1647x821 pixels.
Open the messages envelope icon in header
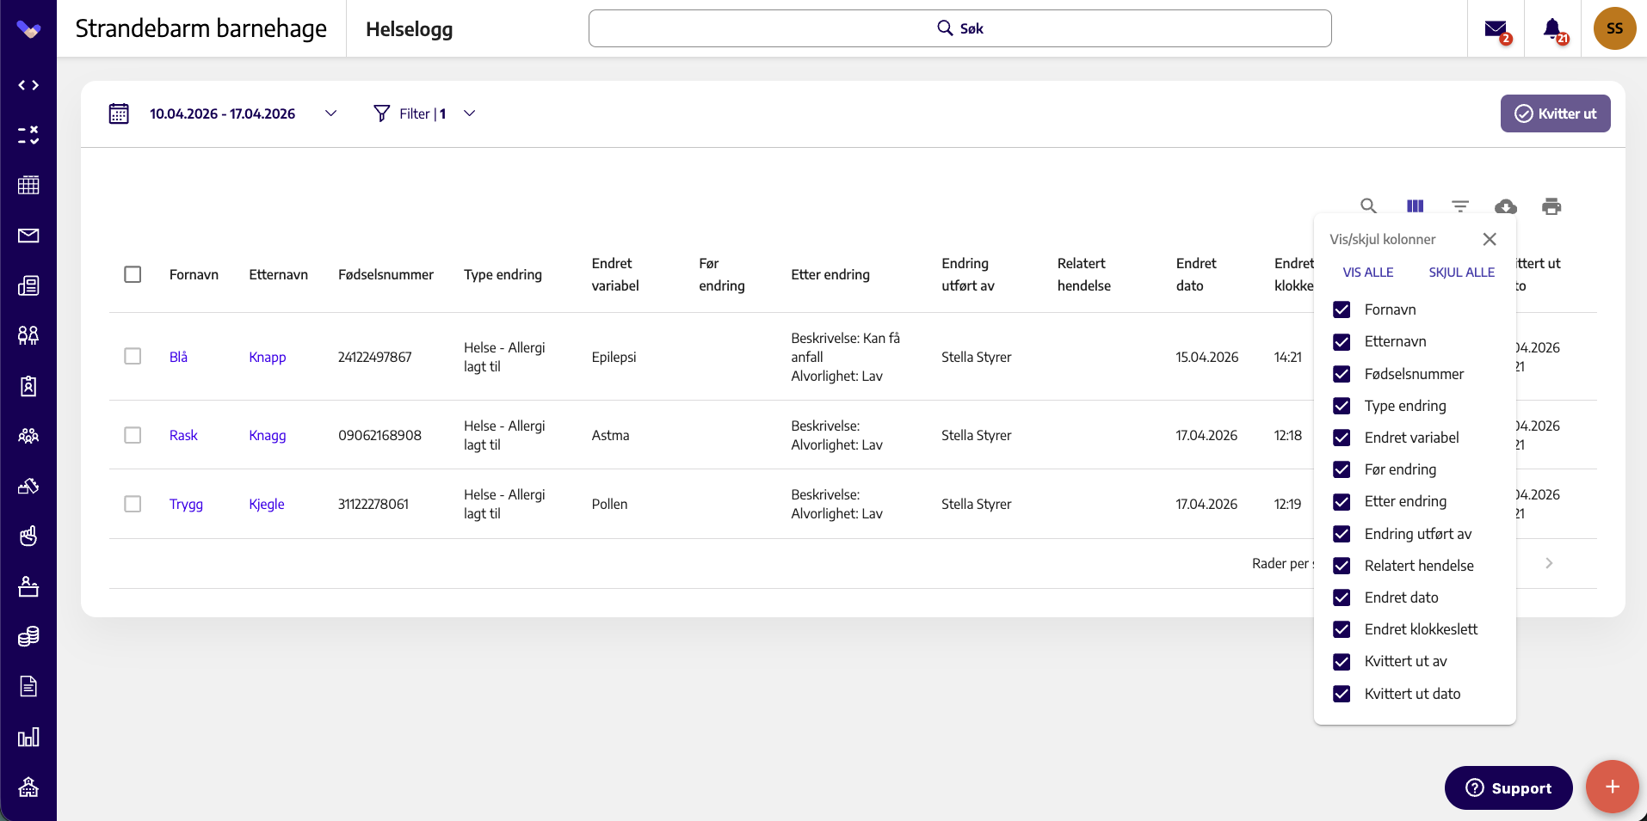pos(1496,29)
